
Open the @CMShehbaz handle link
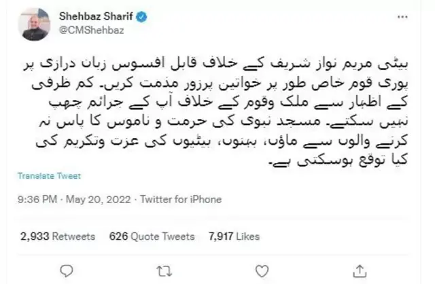[x=92, y=30]
